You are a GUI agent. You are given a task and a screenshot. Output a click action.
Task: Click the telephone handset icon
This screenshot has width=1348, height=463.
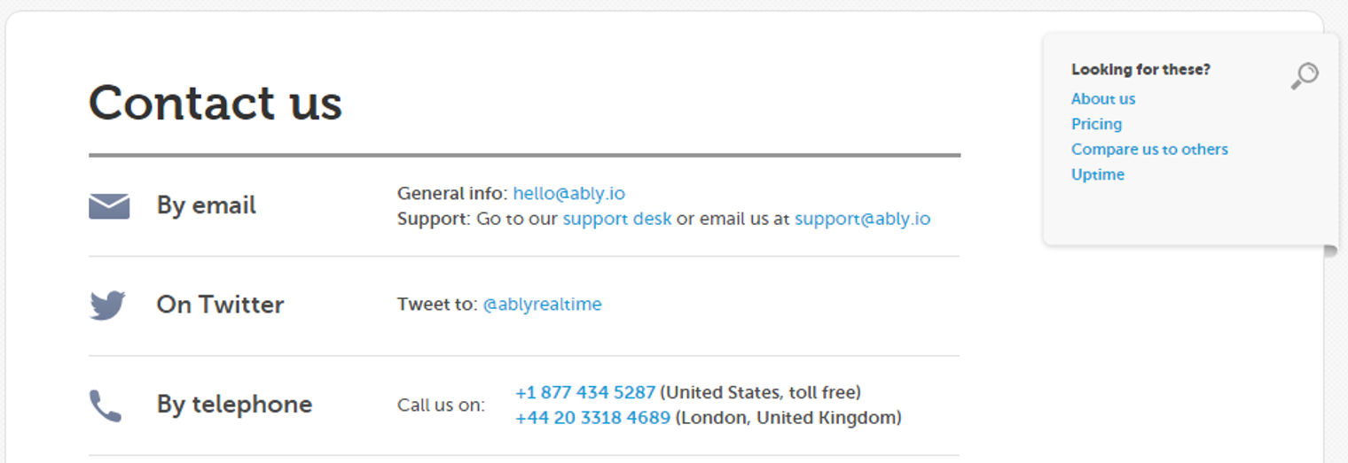pos(106,405)
